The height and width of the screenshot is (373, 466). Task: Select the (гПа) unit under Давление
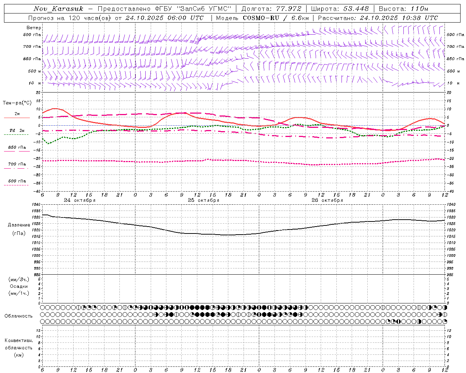click(x=19, y=233)
